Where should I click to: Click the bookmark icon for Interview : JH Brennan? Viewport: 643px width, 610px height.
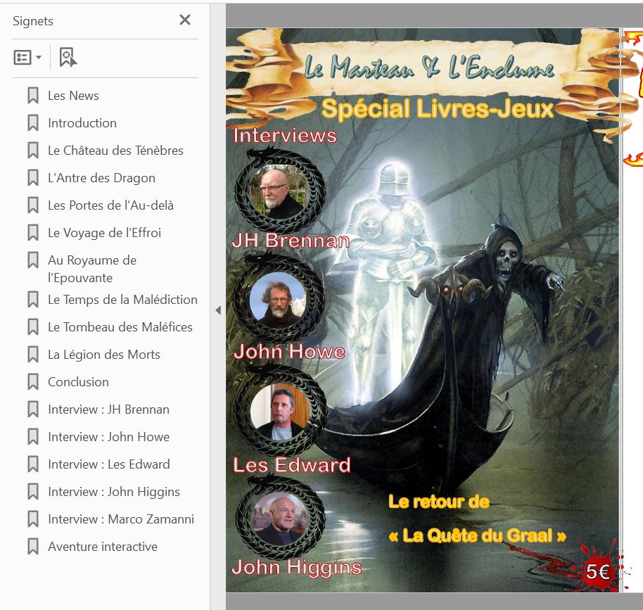pos(33,409)
